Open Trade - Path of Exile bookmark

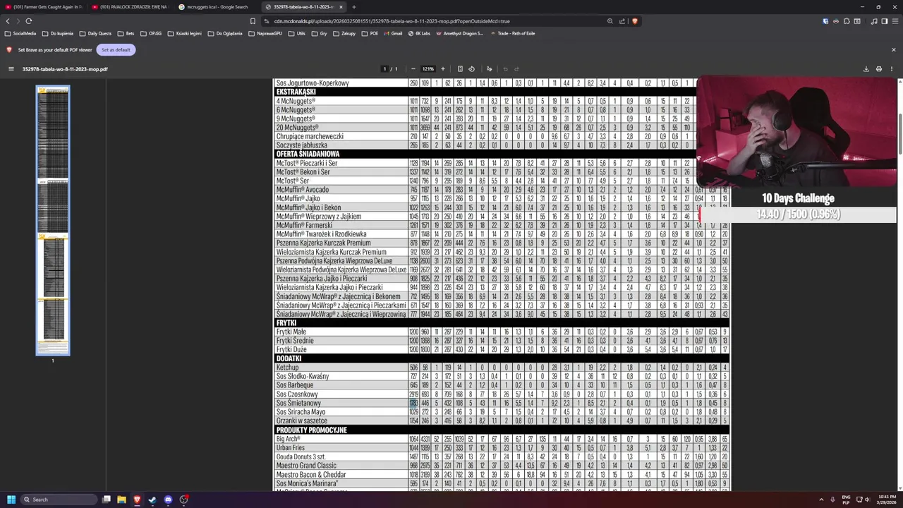point(512,33)
